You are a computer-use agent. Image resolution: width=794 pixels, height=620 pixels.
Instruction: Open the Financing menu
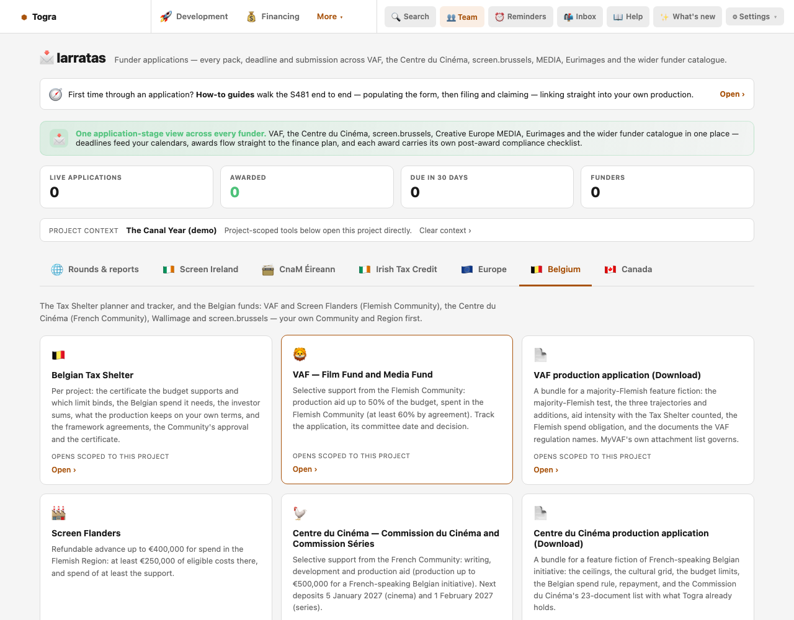click(x=273, y=17)
